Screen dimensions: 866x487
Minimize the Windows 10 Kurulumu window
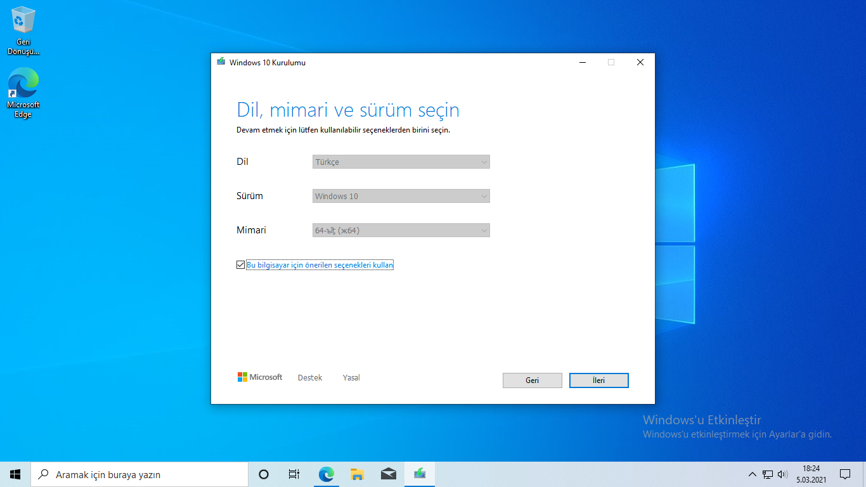point(583,62)
